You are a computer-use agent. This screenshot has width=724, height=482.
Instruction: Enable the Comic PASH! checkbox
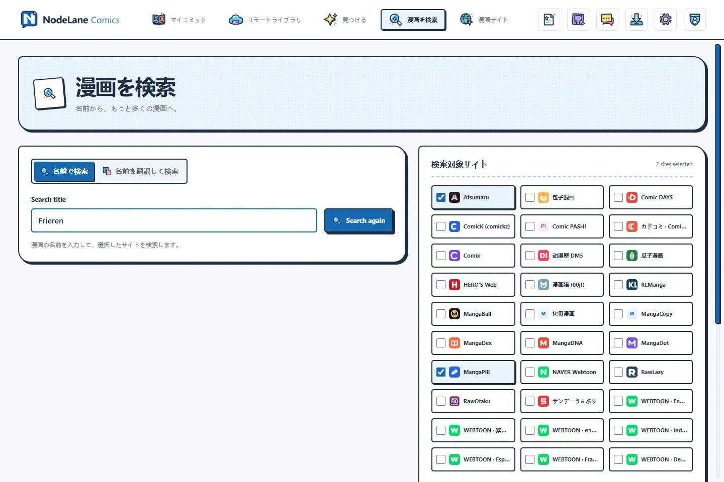point(530,226)
